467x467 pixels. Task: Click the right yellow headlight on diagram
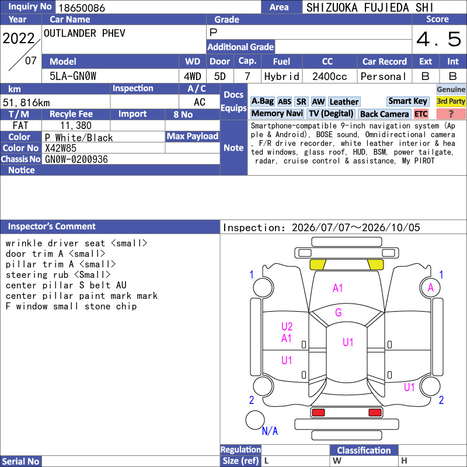click(x=375, y=264)
